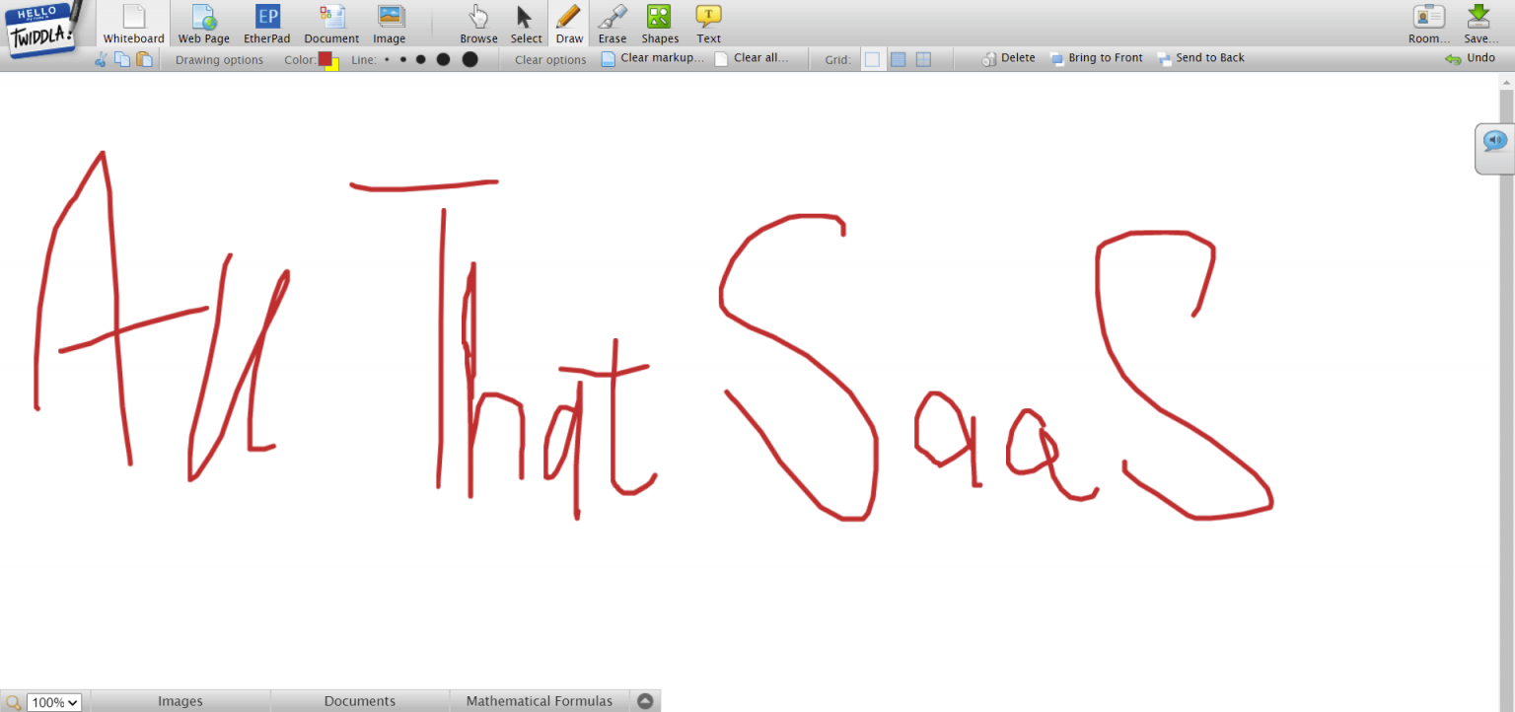Viewport: 1515px width, 712px height.
Task: Open the Documents tab
Action: pos(359,700)
